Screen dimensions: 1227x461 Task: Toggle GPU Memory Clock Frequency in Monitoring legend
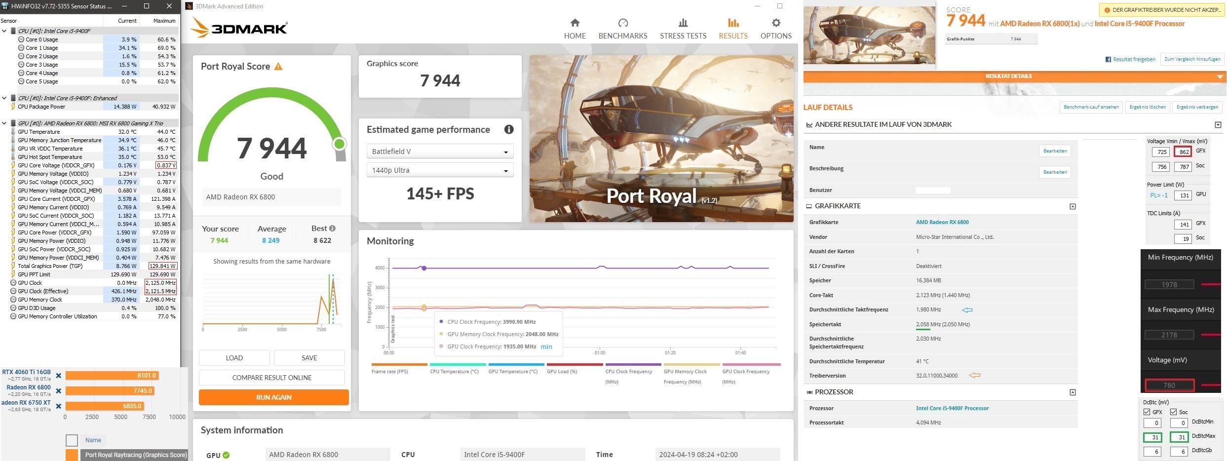click(x=691, y=374)
